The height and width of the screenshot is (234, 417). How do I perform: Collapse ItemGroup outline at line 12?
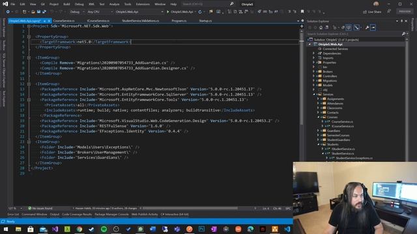point(29,84)
